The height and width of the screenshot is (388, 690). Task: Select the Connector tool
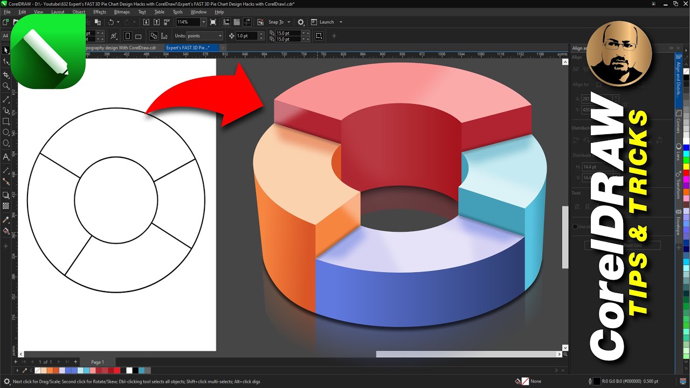(6, 181)
